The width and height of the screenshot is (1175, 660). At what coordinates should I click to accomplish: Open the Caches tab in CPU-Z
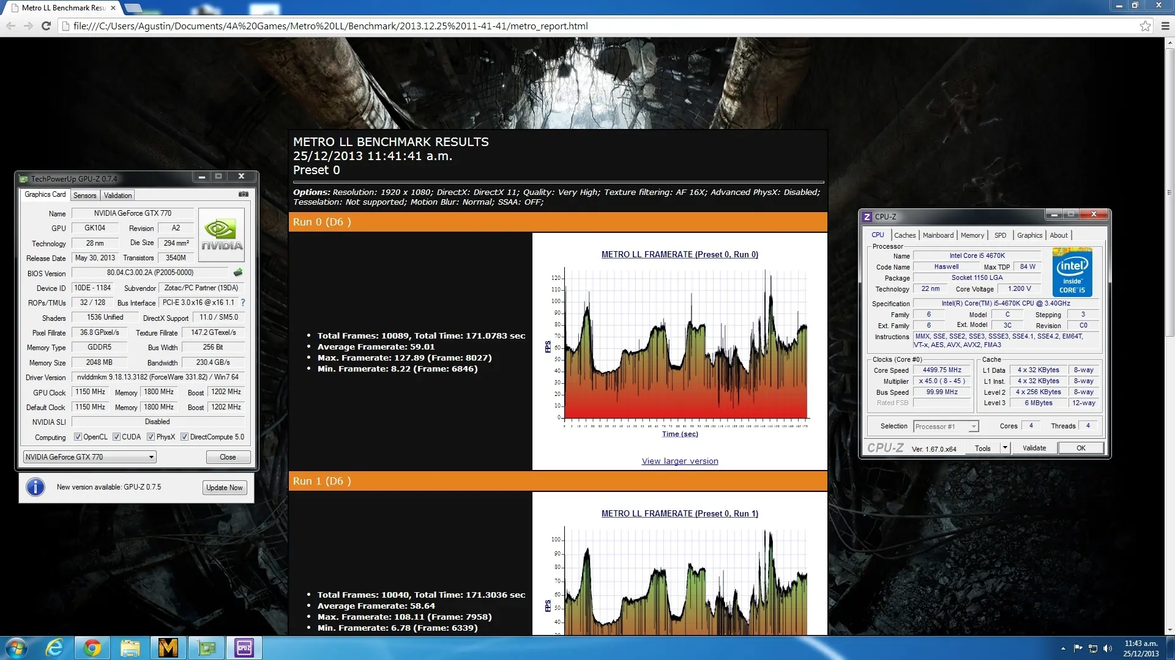coord(905,235)
